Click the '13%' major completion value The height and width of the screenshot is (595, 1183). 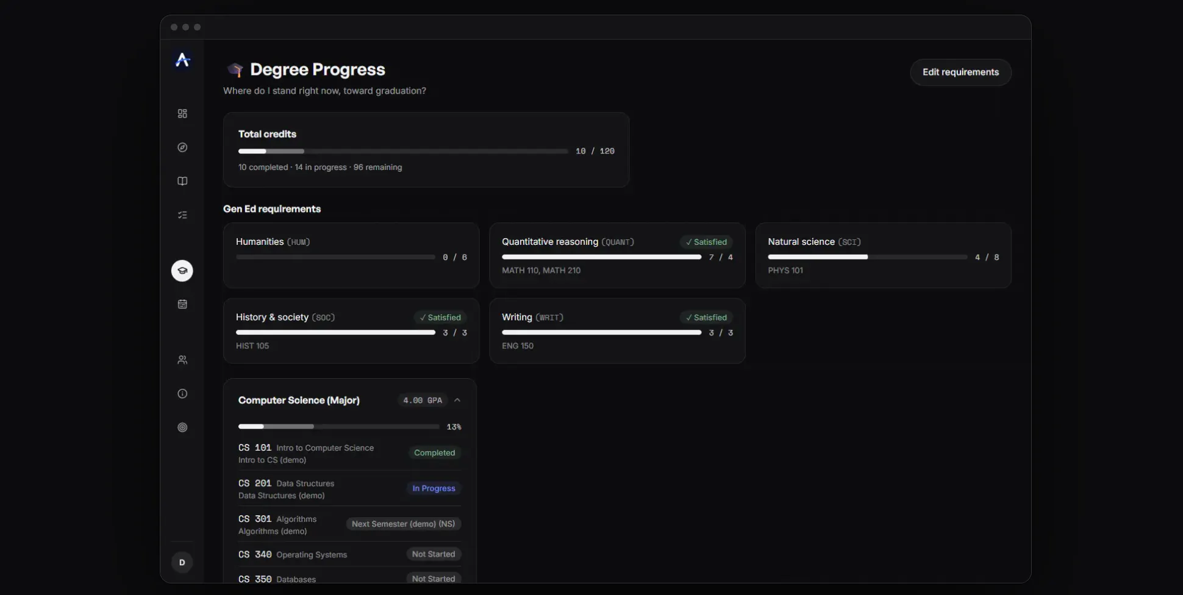[x=454, y=427]
